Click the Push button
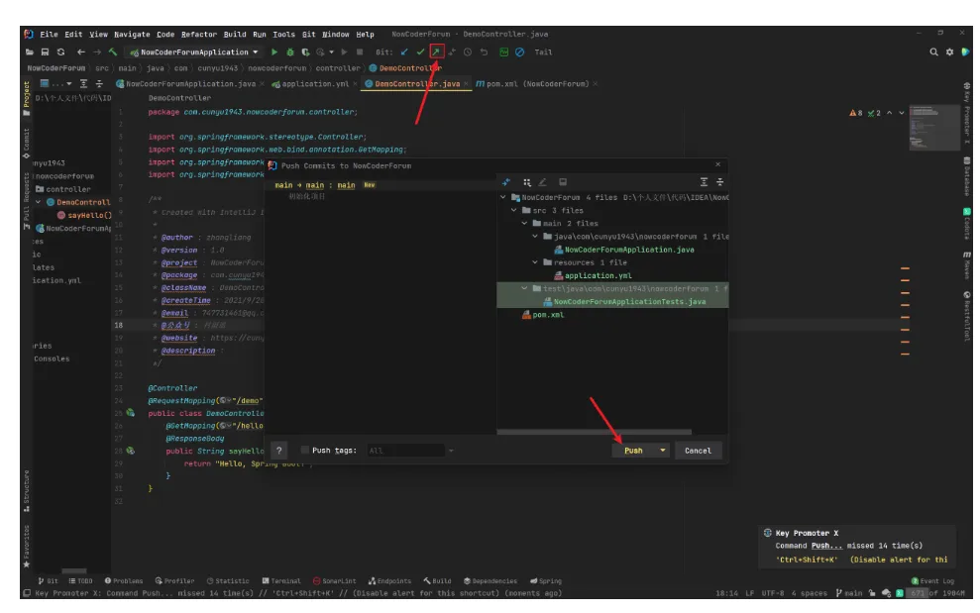 pyautogui.click(x=633, y=450)
